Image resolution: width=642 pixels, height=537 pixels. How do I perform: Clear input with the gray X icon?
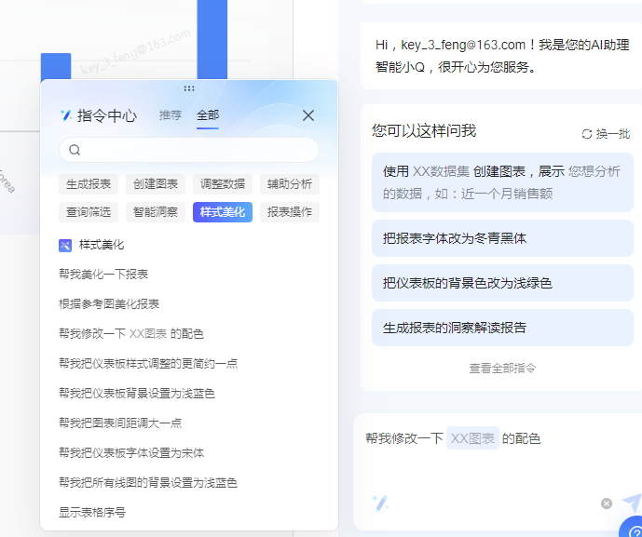pyautogui.click(x=607, y=503)
